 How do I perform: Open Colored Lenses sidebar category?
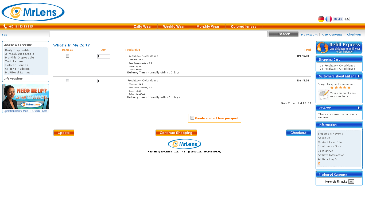tap(17, 65)
